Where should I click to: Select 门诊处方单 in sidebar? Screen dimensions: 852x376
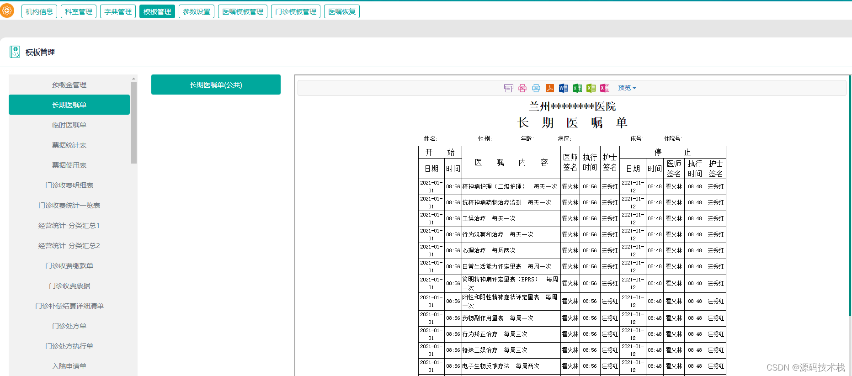[69, 326]
